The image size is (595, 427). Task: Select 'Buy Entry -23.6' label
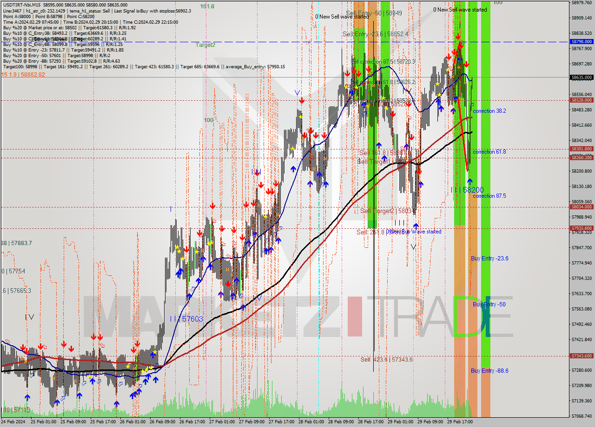489,258
